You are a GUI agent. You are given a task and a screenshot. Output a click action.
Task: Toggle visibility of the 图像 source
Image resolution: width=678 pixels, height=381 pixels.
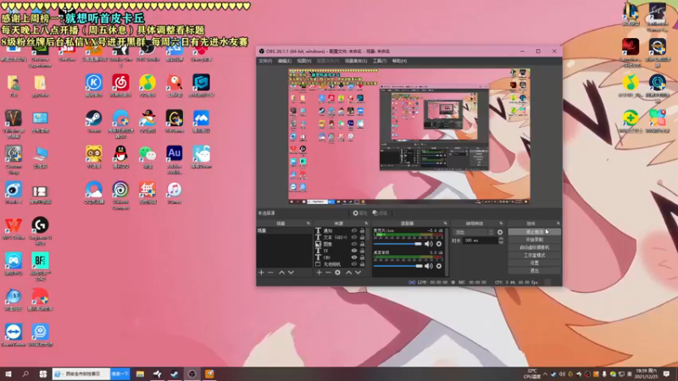click(x=354, y=244)
